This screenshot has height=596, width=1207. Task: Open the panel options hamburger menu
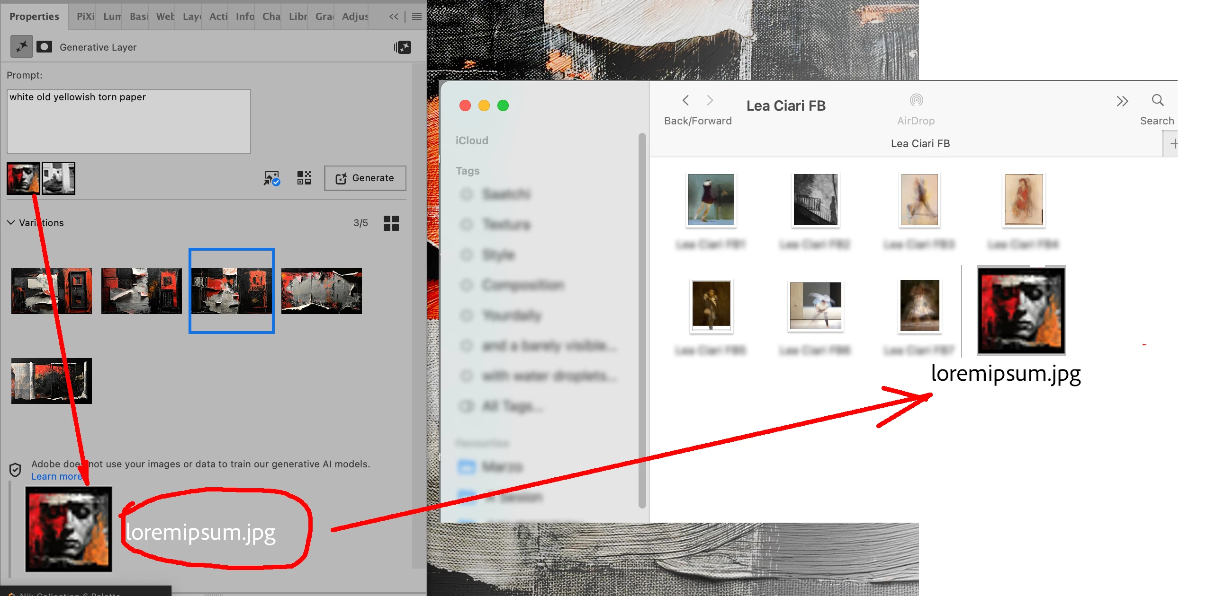click(417, 17)
